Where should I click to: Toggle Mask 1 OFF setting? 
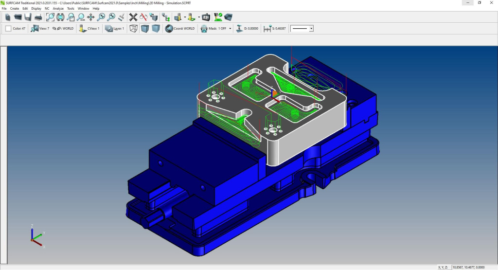[x=216, y=29]
